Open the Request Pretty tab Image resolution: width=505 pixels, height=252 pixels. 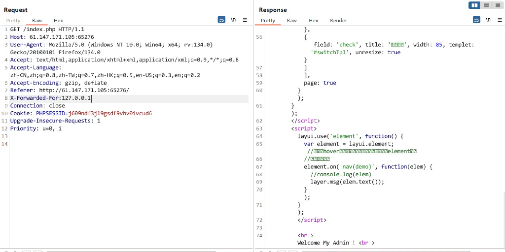coord(13,20)
